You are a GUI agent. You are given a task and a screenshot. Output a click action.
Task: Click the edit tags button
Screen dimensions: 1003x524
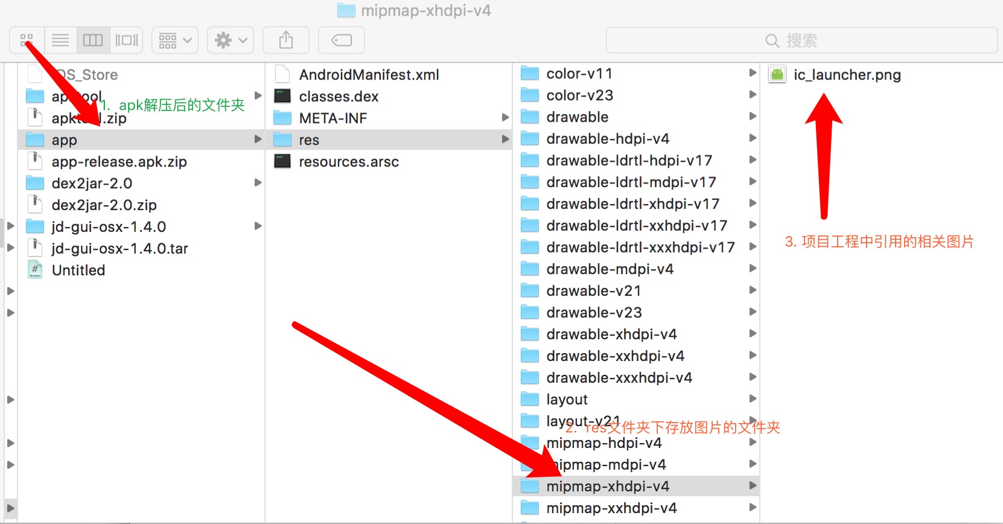pyautogui.click(x=342, y=40)
